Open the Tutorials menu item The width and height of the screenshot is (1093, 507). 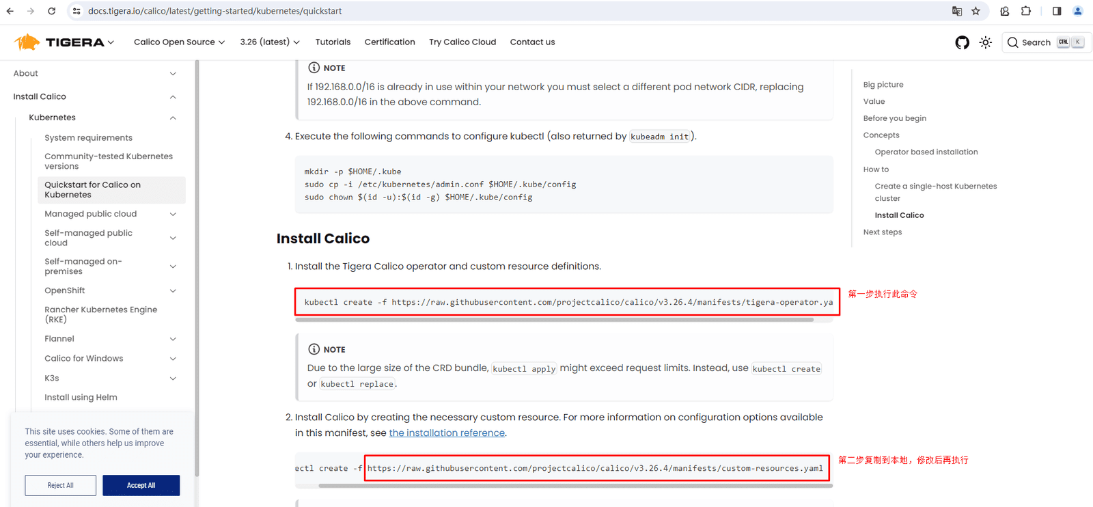click(x=333, y=42)
